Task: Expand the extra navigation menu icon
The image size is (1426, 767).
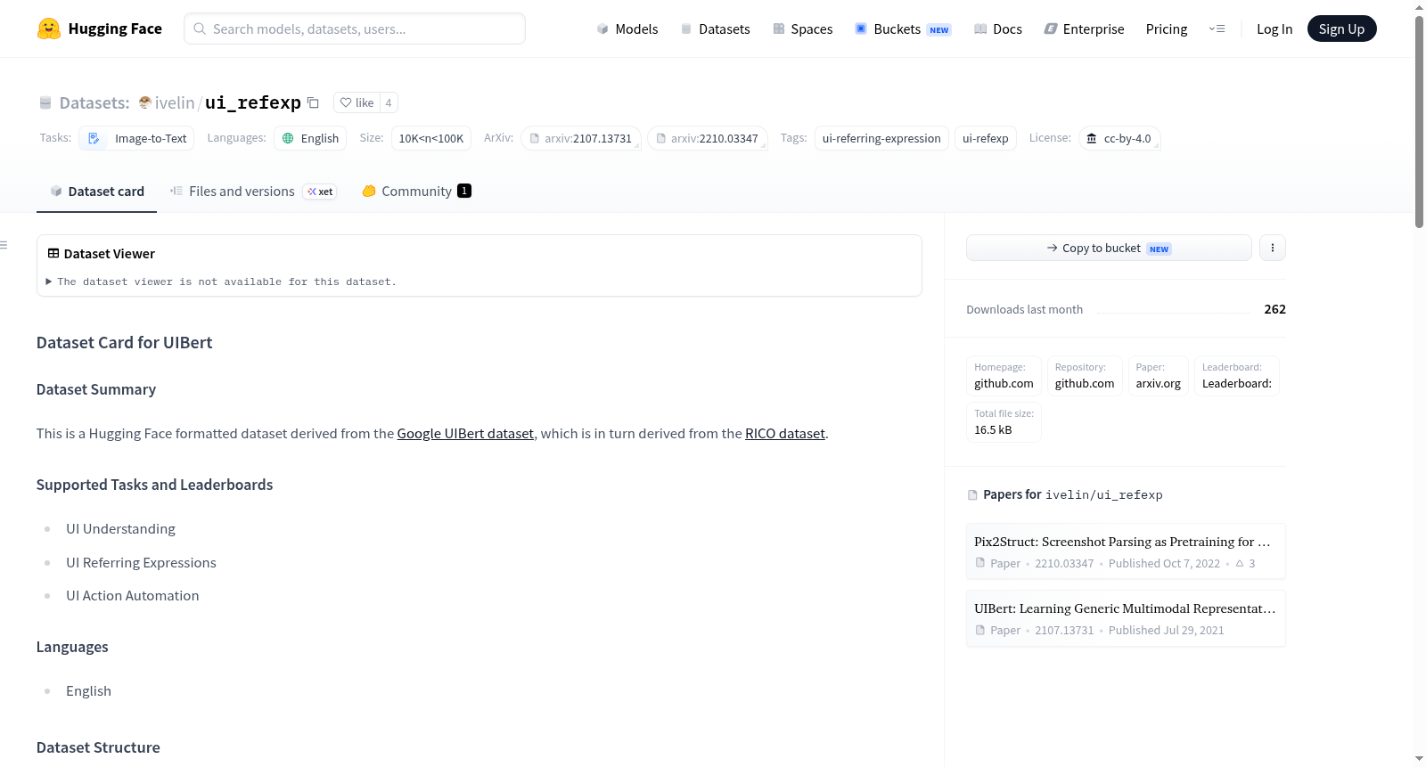Action: [x=1217, y=29]
